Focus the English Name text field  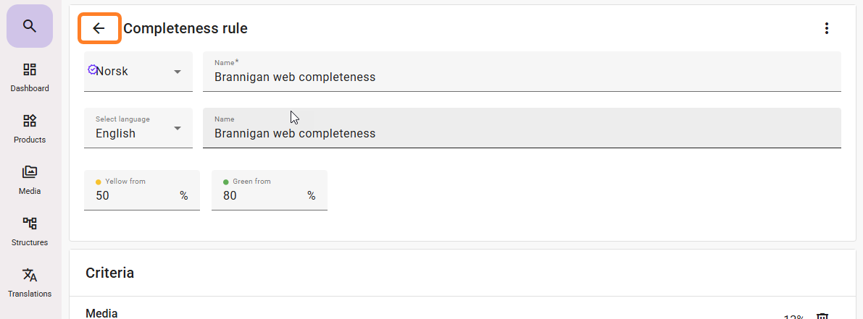522,133
